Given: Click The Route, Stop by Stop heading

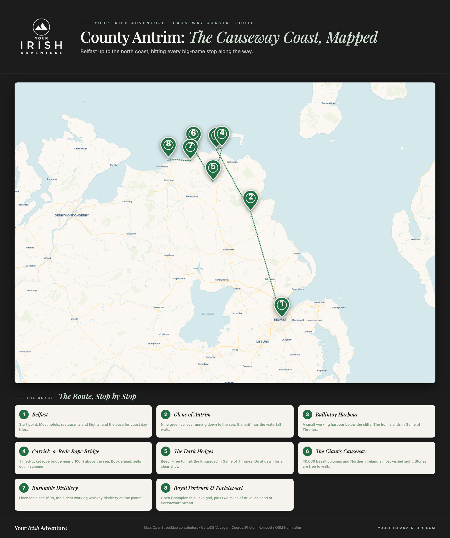Looking at the screenshot, I should [97, 396].
